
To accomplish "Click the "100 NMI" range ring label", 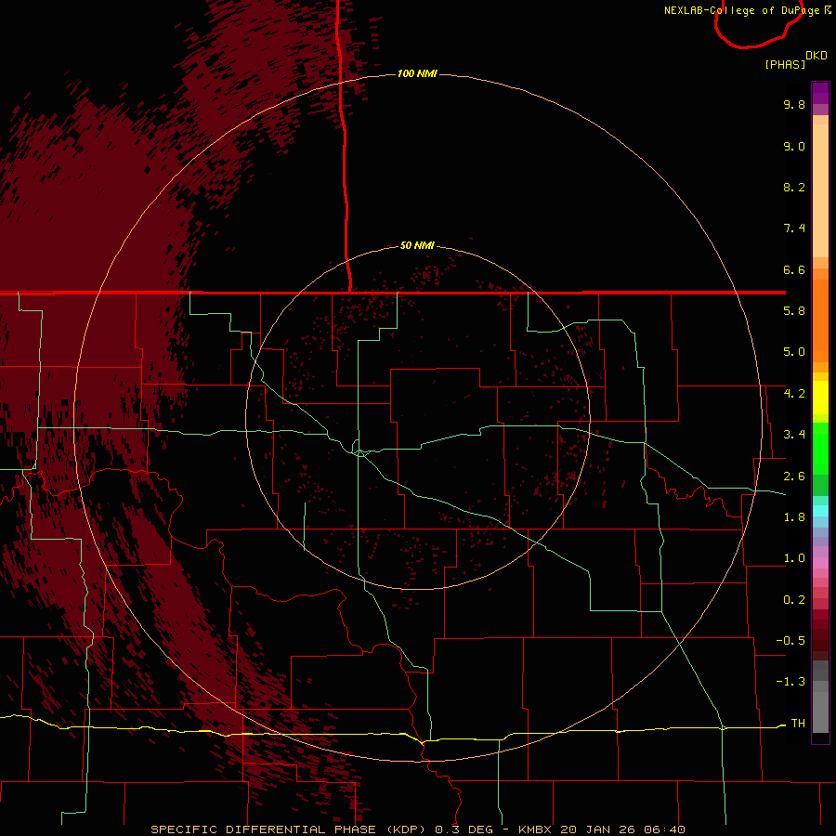I will pos(417,73).
